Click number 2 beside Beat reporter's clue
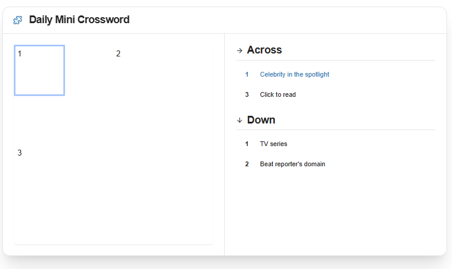Viewport: 466px width, 269px height. [x=247, y=164]
